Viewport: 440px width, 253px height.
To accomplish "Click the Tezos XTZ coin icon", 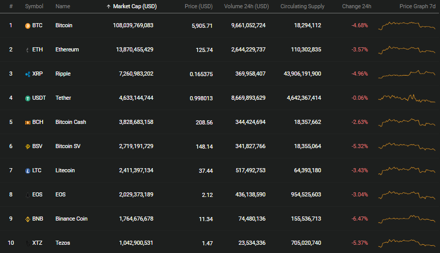I will (27, 243).
